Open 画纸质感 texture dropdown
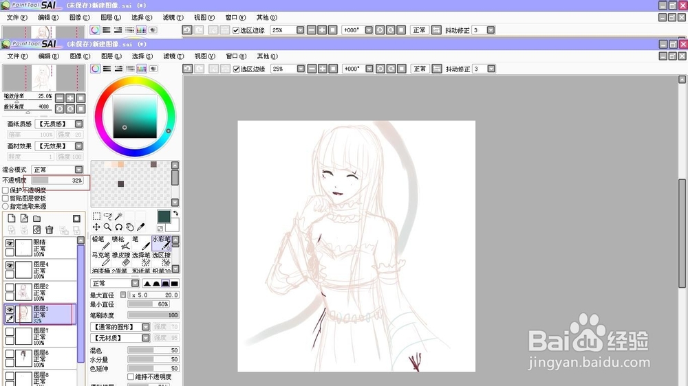Viewport: 688px width, 386px height. coord(79,124)
